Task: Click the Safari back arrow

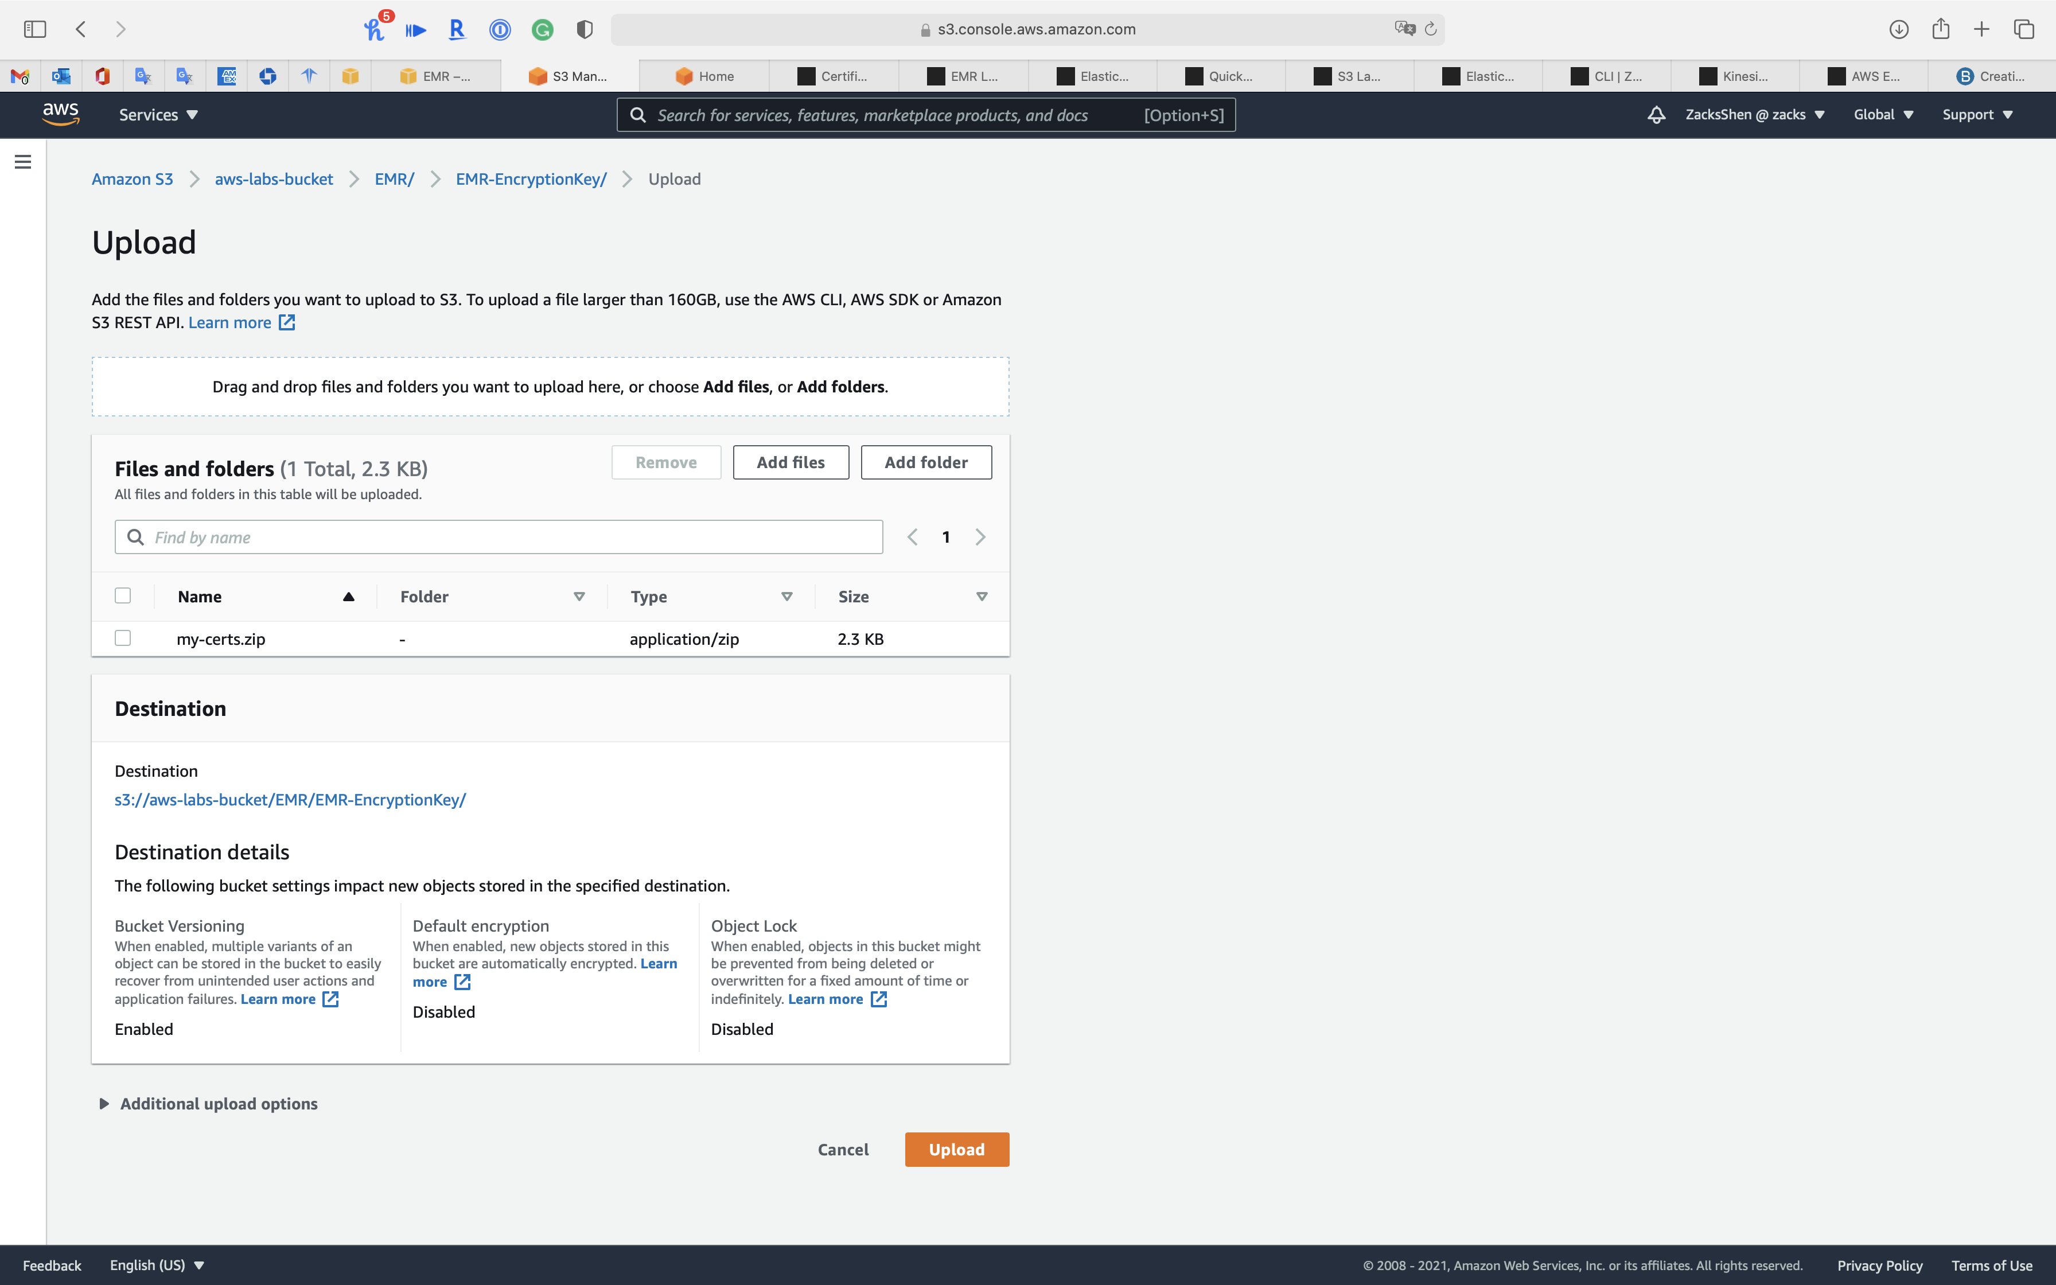Action: coord(81,29)
